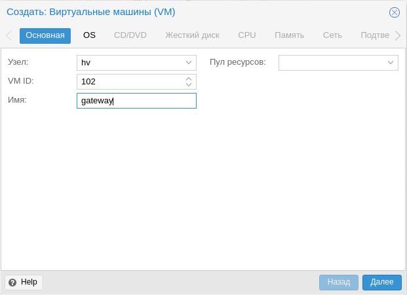This screenshot has height=295, width=407.
Task: Open the CD/DVD tab
Action: (x=130, y=35)
